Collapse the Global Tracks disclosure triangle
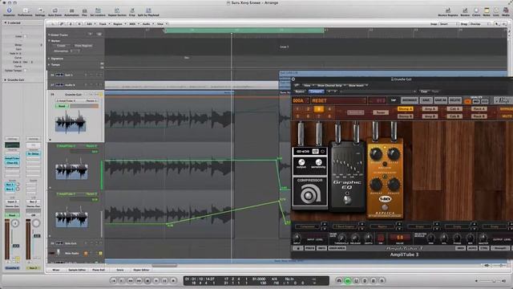Viewport: 513px width, 289px height. coord(49,35)
